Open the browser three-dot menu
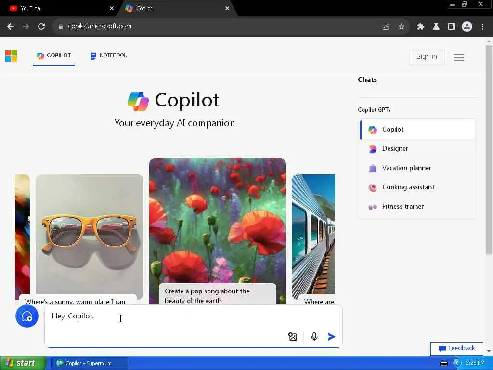 coord(482,27)
